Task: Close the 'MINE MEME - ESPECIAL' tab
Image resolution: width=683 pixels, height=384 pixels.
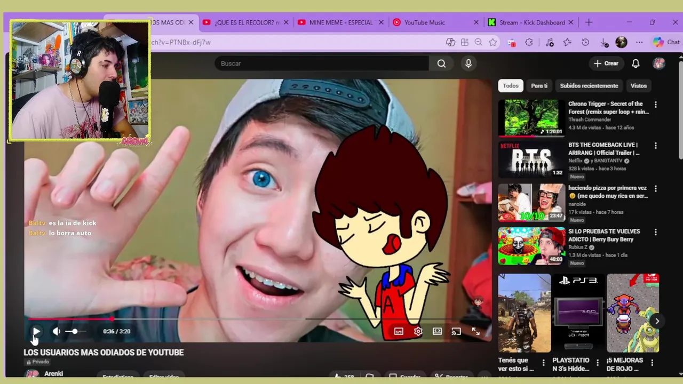Action: [x=381, y=22]
